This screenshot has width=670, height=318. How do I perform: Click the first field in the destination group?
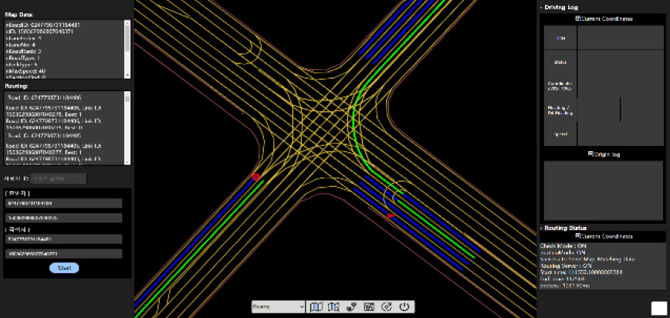tap(63, 239)
